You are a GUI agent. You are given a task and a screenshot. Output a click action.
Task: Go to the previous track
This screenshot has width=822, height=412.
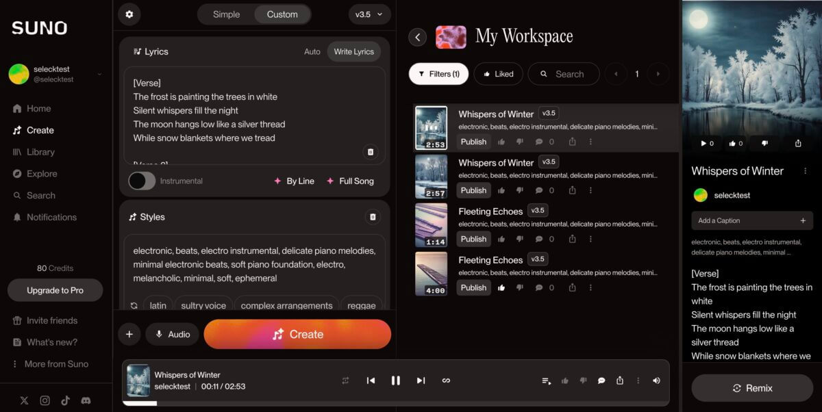pyautogui.click(x=371, y=381)
